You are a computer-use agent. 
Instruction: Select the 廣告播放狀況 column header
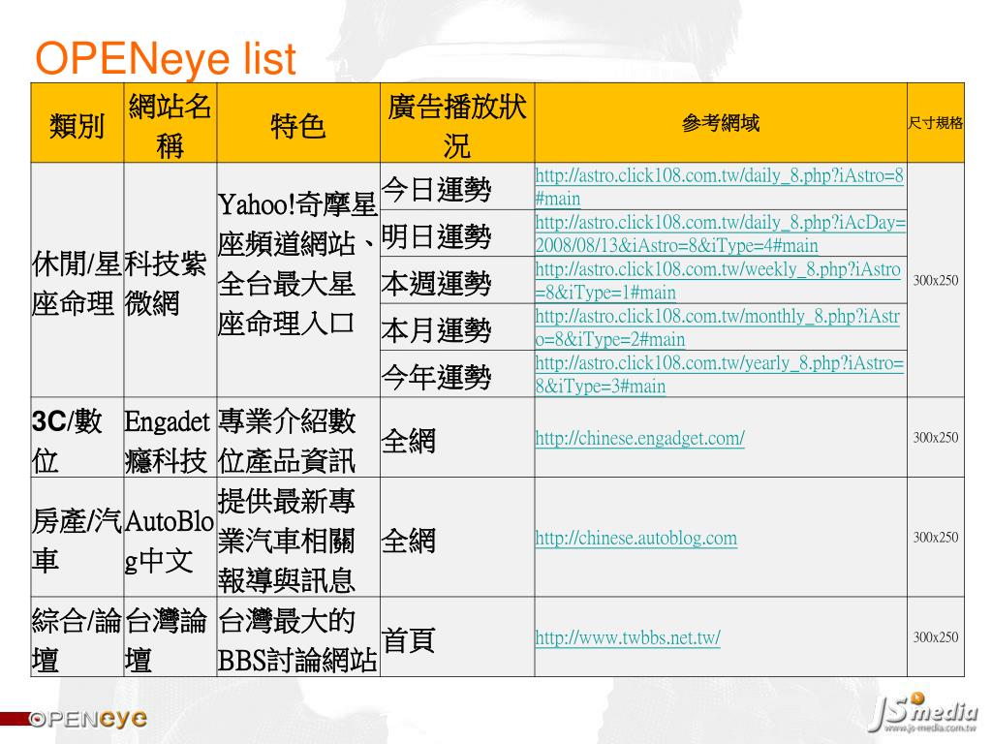(457, 123)
